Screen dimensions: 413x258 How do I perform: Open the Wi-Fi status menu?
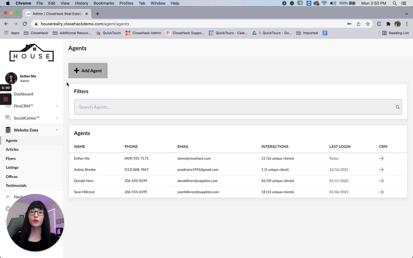tap(324, 3)
